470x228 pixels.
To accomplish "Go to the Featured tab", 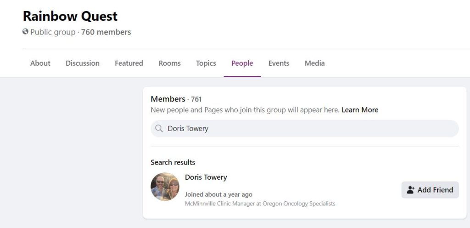I will click(129, 63).
